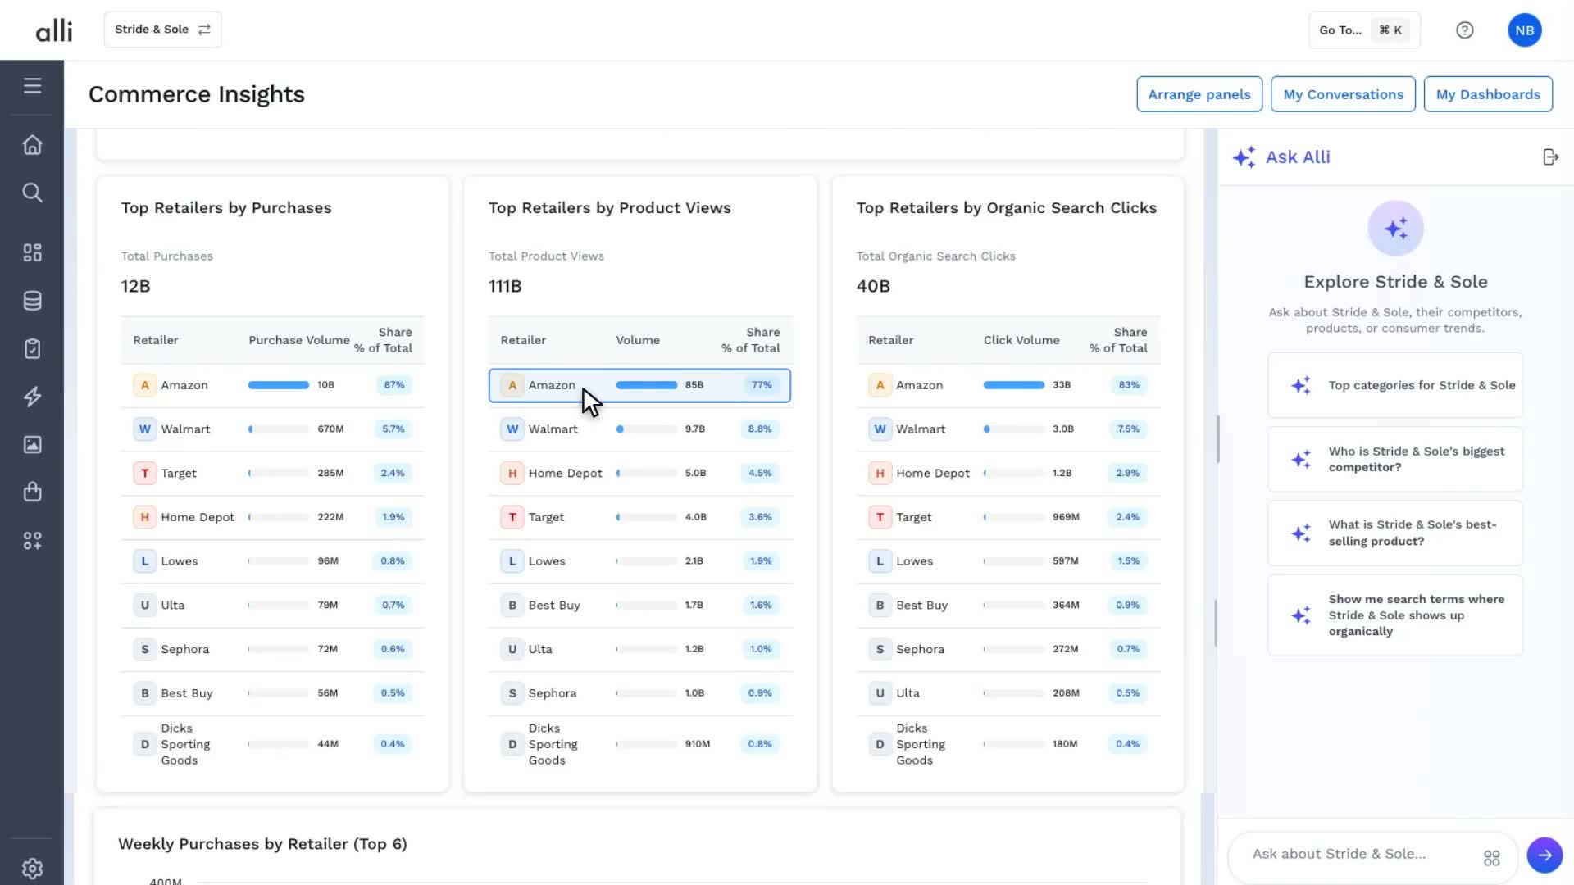Screen dimensions: 1574x885
Task: Click Total Organic Search Clicks value 40B
Action: [x=873, y=287]
